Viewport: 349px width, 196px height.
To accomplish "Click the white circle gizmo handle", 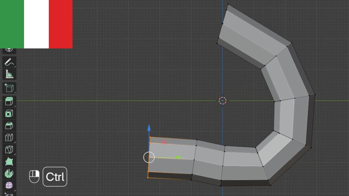I will (149, 157).
